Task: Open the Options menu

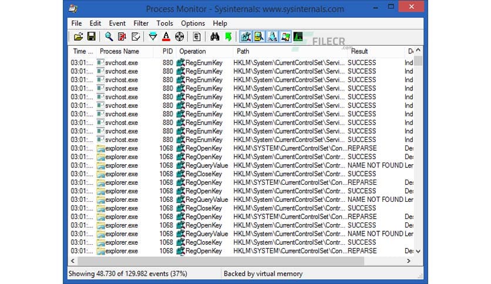Action: pyautogui.click(x=193, y=23)
